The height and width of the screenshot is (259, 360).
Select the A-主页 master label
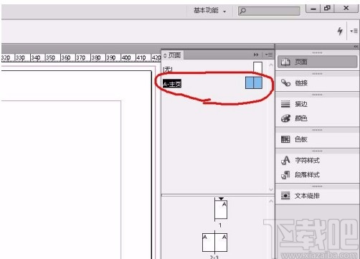(172, 84)
